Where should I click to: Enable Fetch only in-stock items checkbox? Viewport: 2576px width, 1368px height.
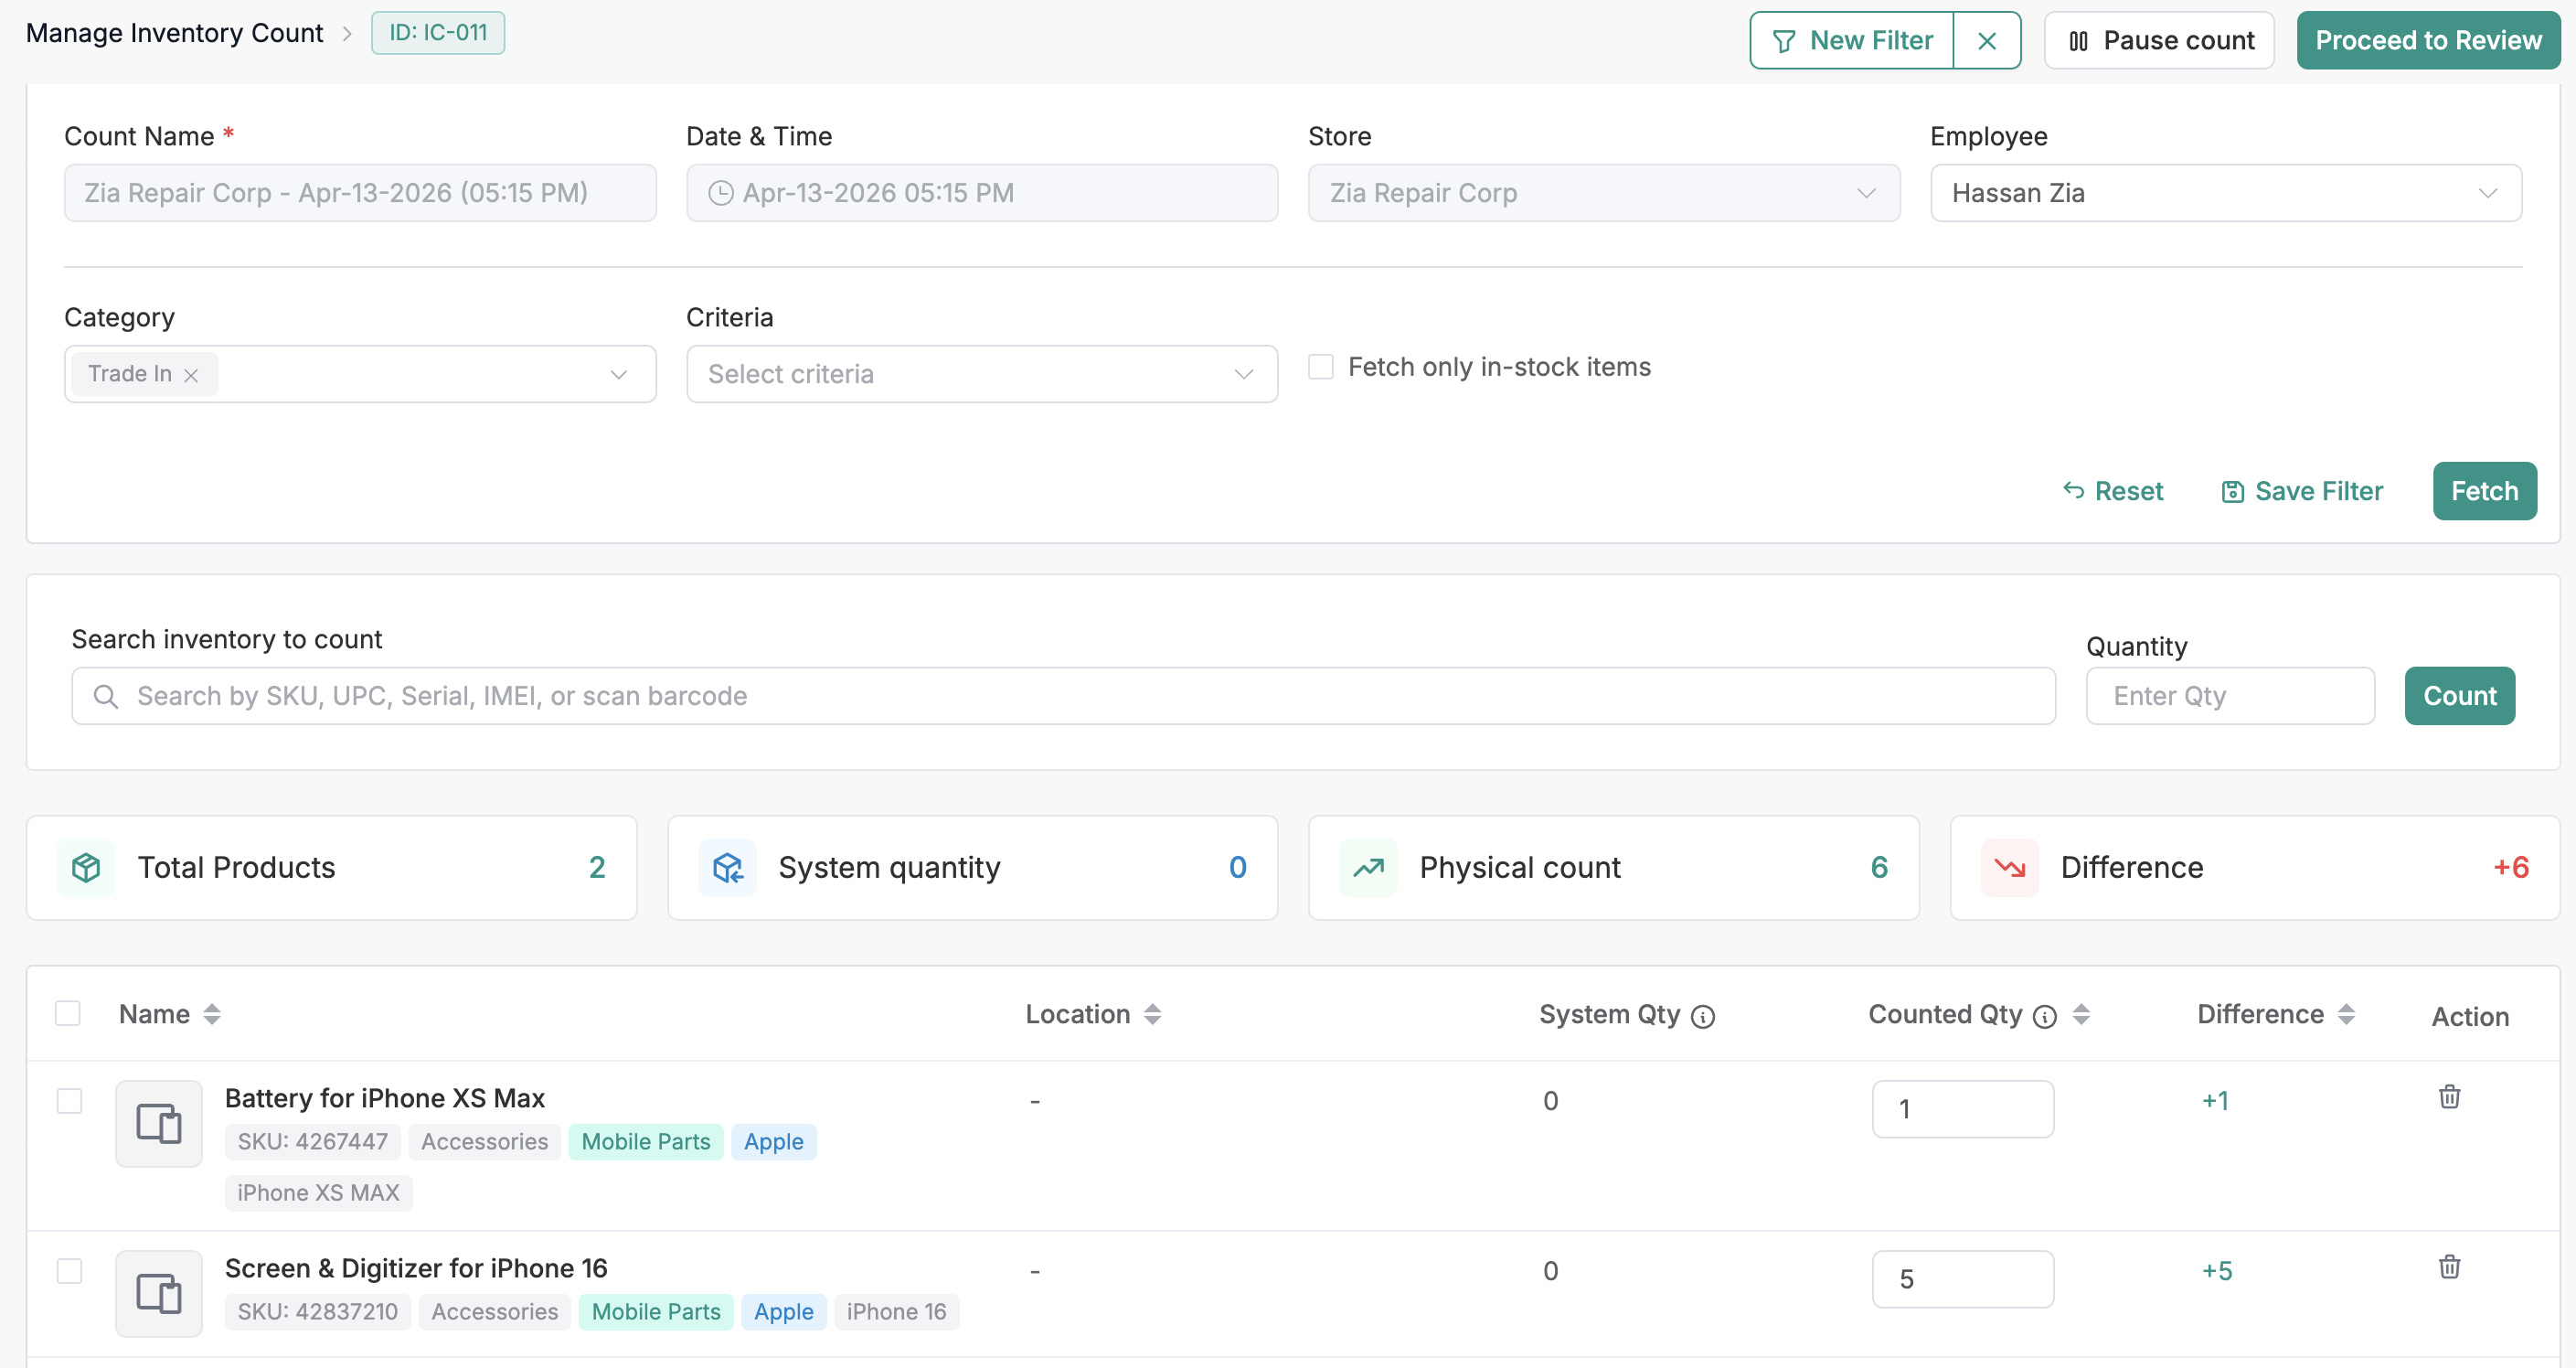1321,367
